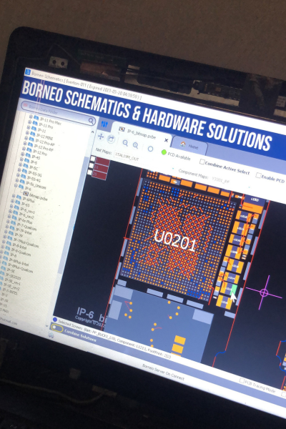Screen dimensions: 286x429
Task: Collapse the IP-6 folder node
Action: (x=16, y=185)
